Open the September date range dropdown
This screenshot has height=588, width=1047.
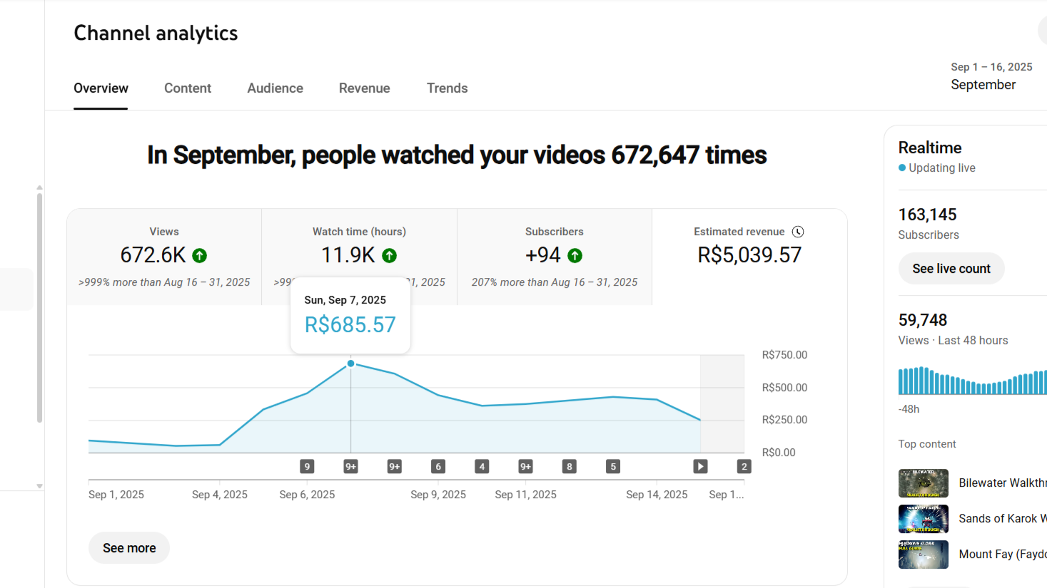coord(991,76)
